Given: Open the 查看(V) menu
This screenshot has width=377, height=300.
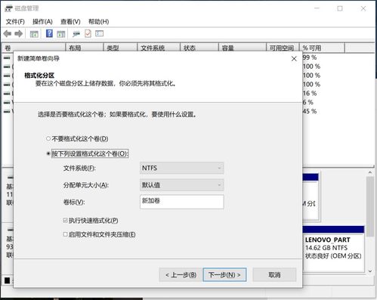Looking at the screenshot, I should click(x=70, y=22).
